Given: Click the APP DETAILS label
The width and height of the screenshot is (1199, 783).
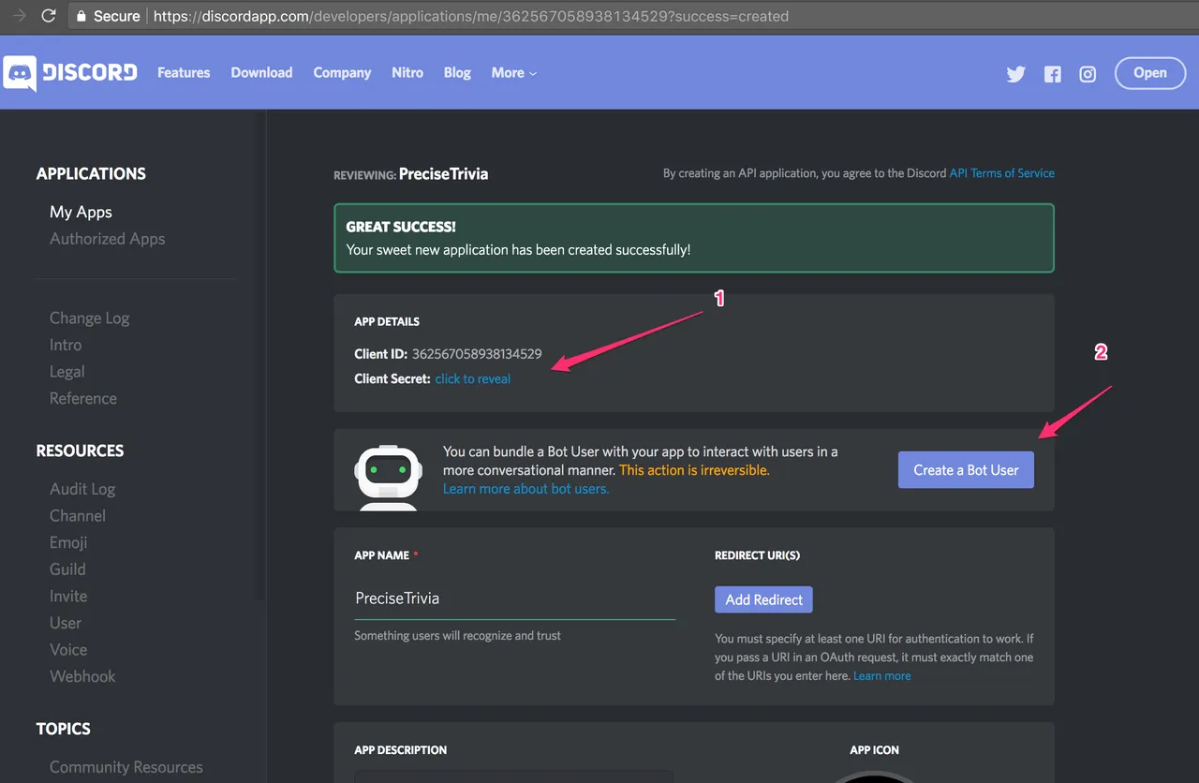Looking at the screenshot, I should coord(387,321).
